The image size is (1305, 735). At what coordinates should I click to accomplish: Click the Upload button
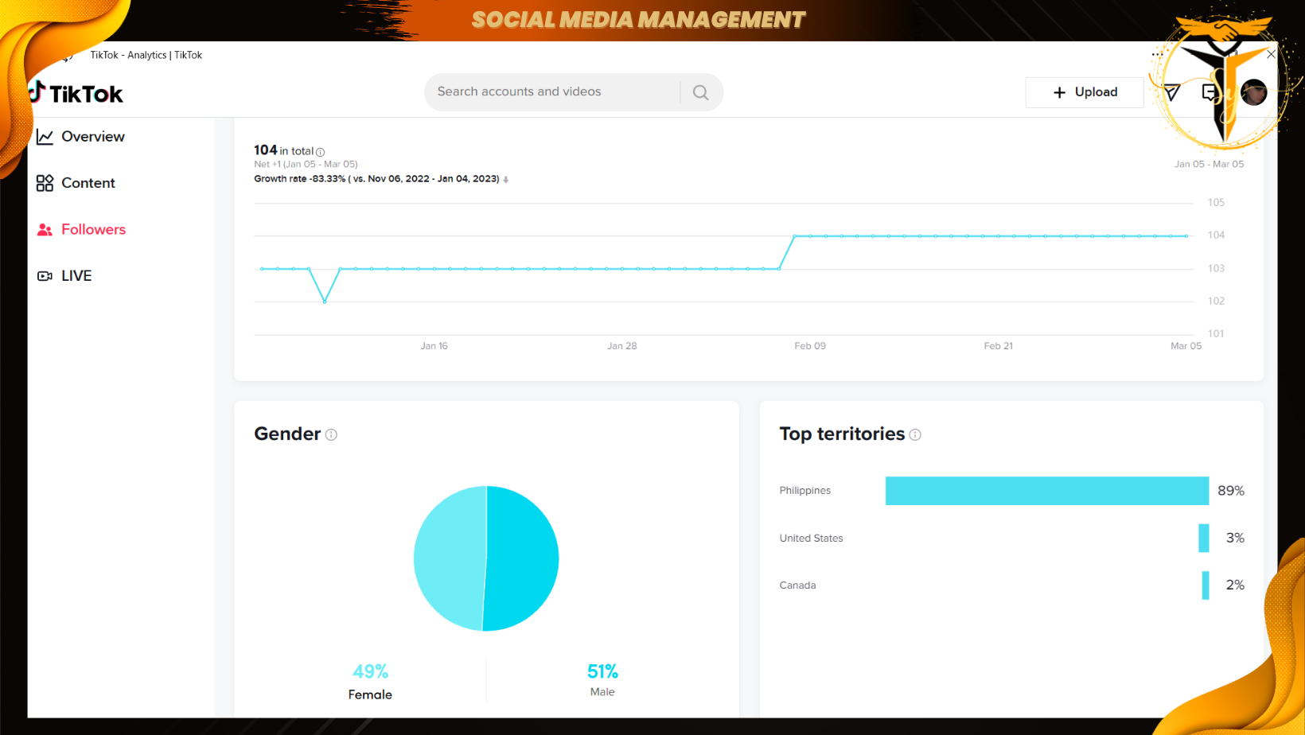1085,92
